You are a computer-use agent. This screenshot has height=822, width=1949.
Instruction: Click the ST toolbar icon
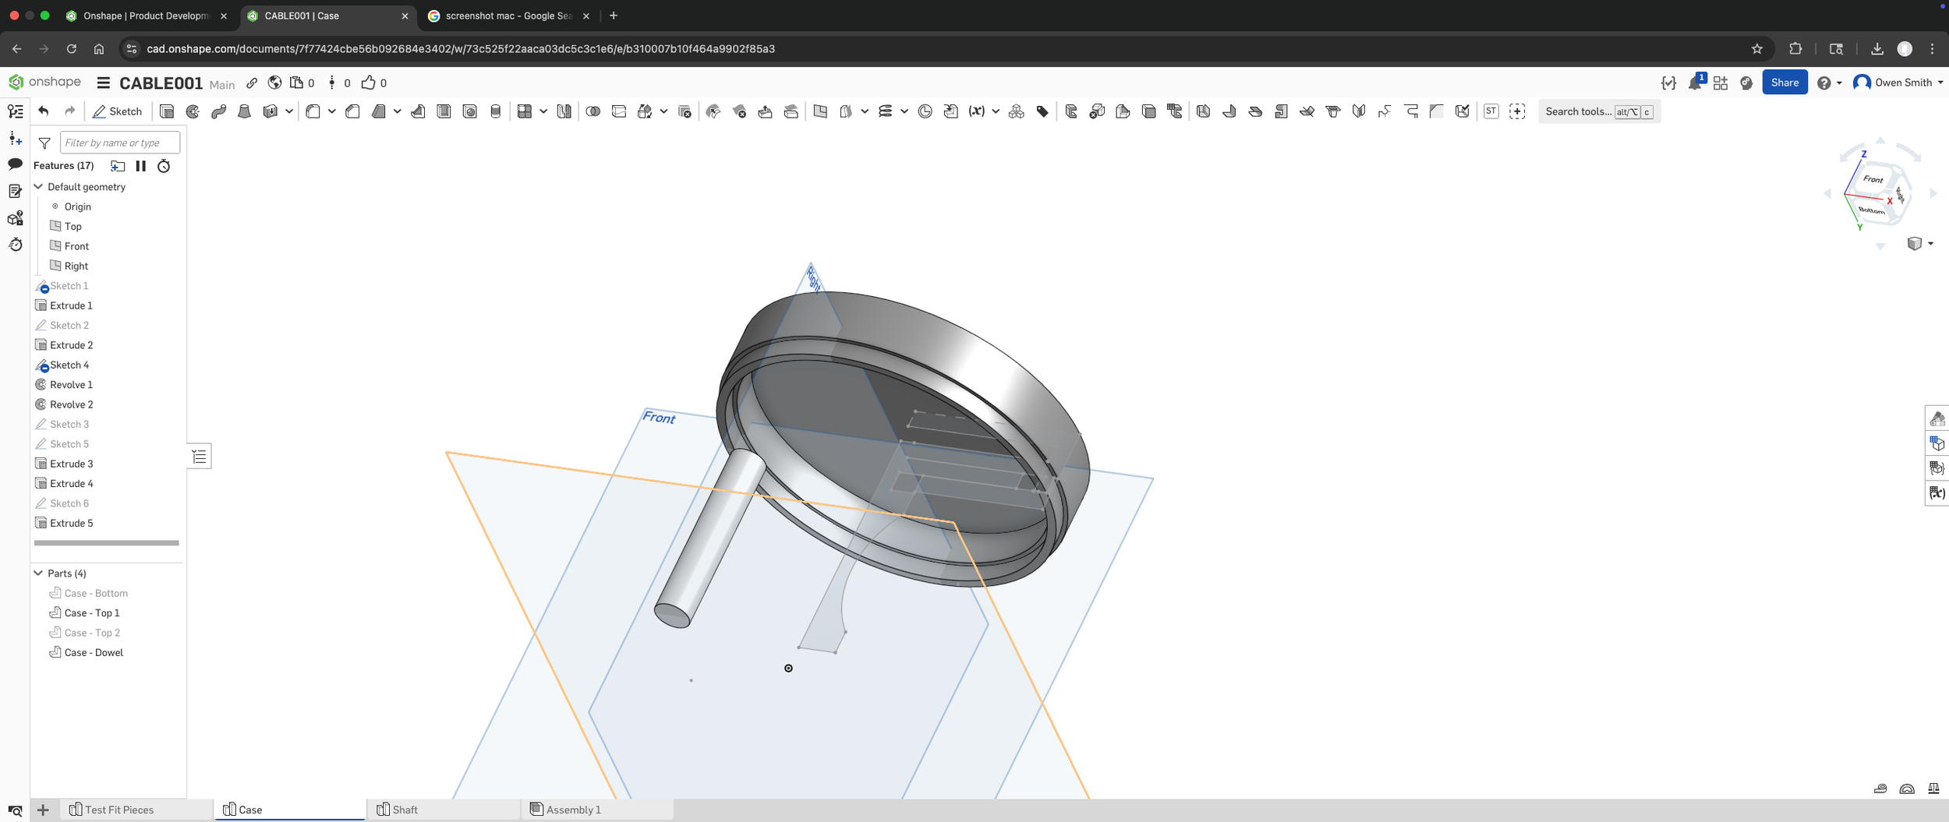[1491, 111]
